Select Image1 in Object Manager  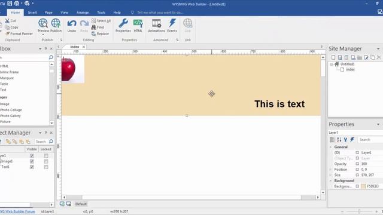(7, 161)
